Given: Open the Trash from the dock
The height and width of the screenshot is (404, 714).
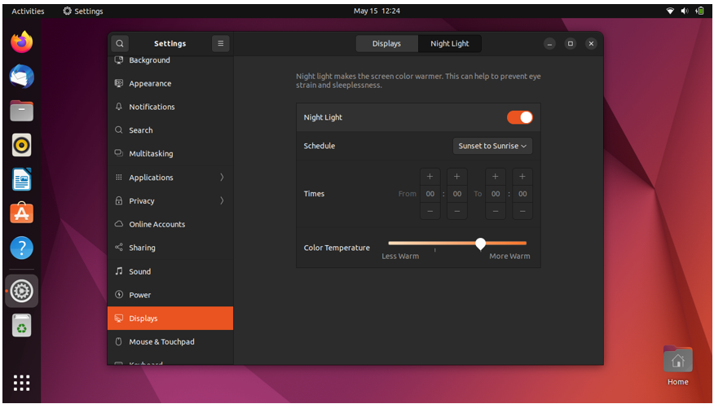Looking at the screenshot, I should pyautogui.click(x=21, y=325).
